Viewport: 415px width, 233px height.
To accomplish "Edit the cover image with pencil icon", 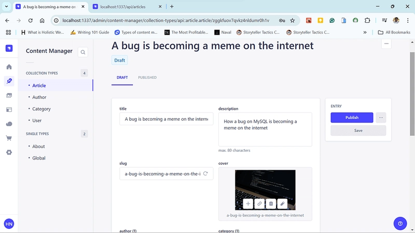I will pyautogui.click(x=282, y=203).
